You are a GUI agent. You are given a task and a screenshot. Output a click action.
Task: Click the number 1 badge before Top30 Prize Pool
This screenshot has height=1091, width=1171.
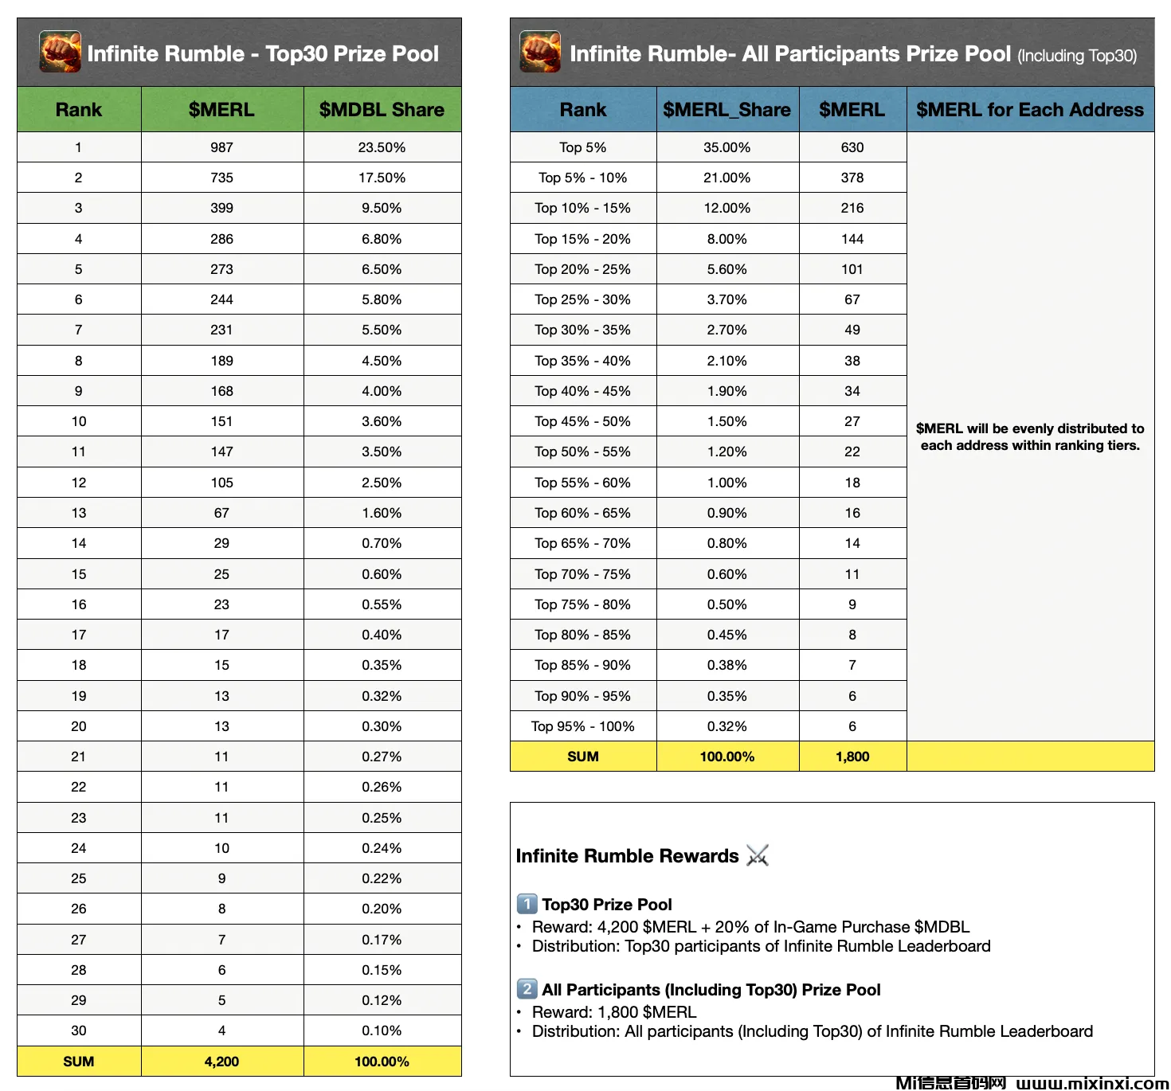click(527, 904)
